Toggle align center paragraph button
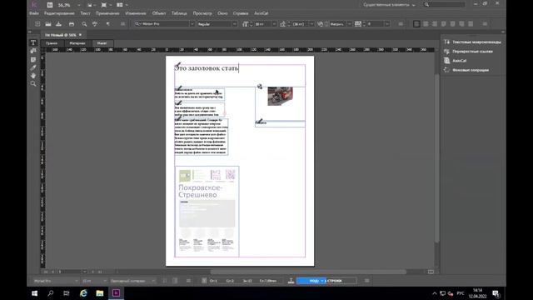Viewport: 533px width, 300px height. coord(426,24)
